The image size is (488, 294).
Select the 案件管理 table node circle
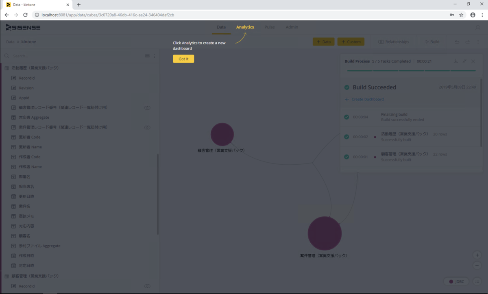tap(325, 233)
